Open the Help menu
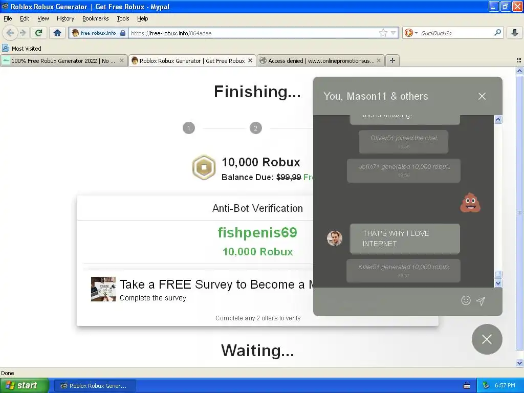Image resolution: width=524 pixels, height=393 pixels. pos(143,18)
